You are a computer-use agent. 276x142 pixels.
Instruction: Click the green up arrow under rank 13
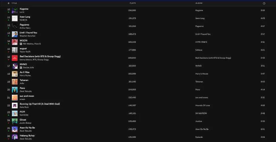[x=8, y=36]
